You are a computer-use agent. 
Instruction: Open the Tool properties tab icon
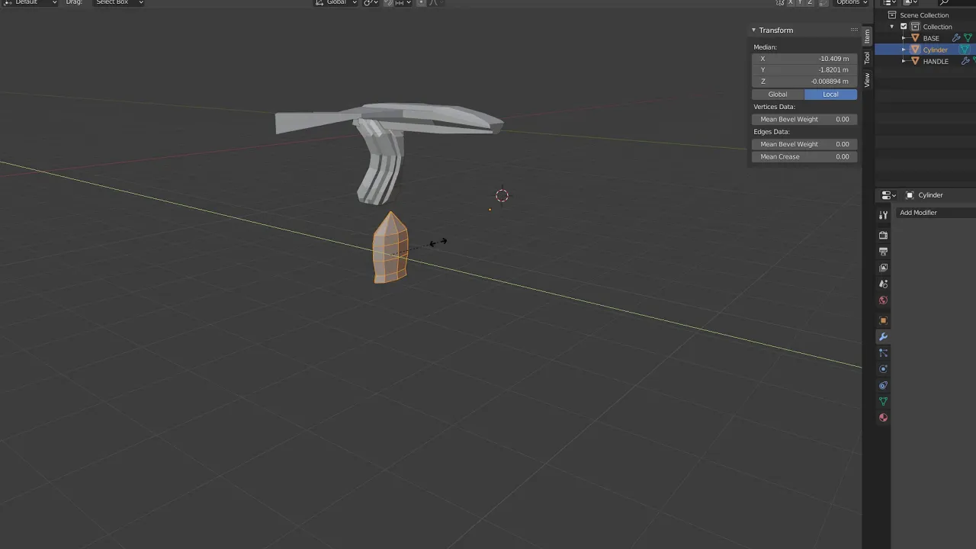tap(884, 215)
